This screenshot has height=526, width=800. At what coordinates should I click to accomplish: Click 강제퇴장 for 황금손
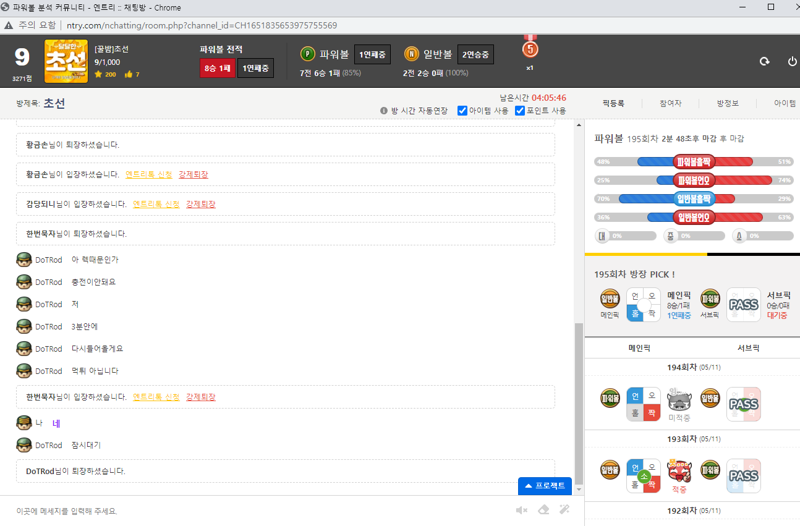click(x=194, y=174)
